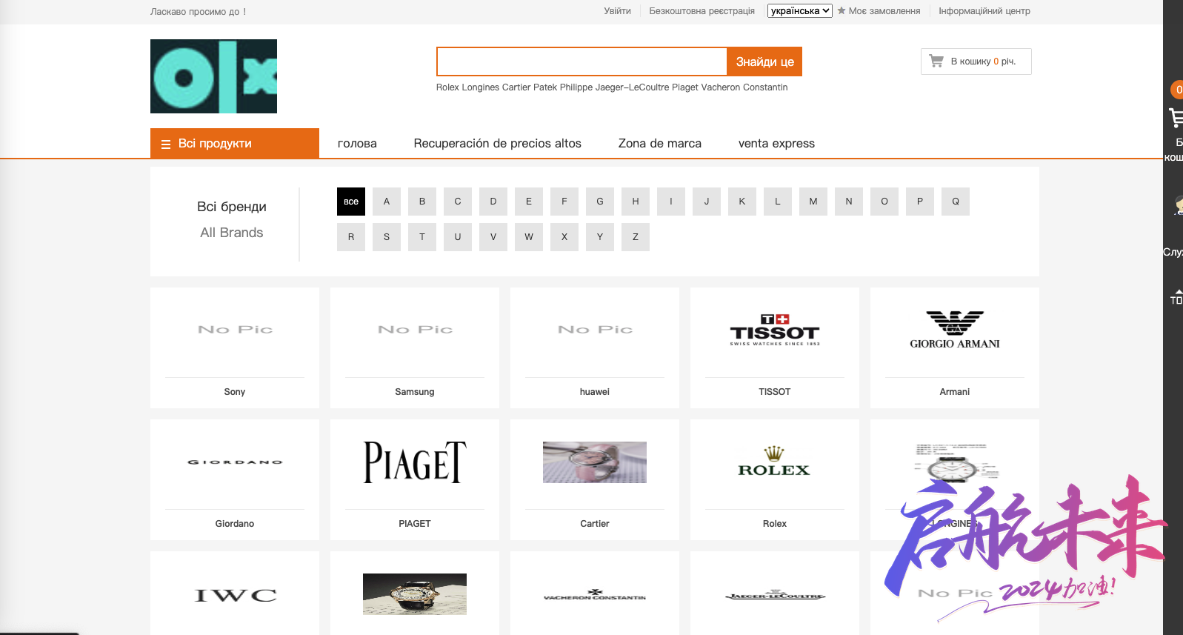Screen dimensions: 1183x635
Task: Open the Vacheron Constantin cross logo card
Action: point(595,594)
